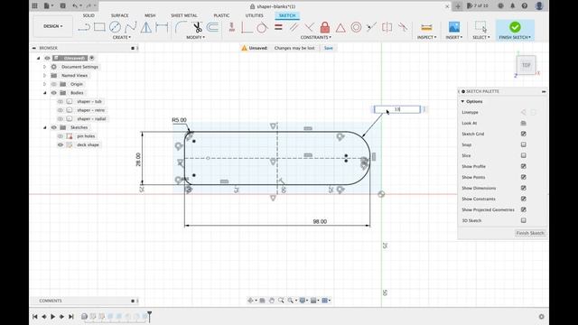Apply the Perpendicular constraint icon
Screen dimensions: 578x325
pos(309,27)
